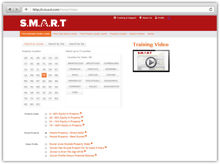The width and height of the screenshot is (220, 164).
Task: Select the WY state button
Action: pos(38,104)
